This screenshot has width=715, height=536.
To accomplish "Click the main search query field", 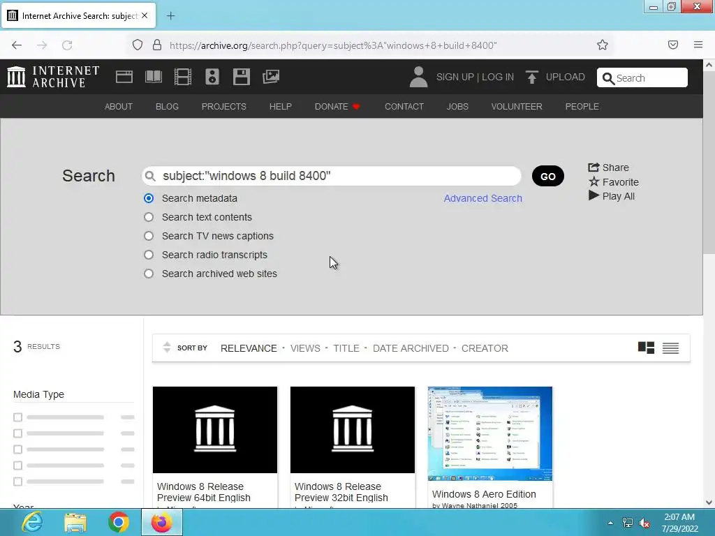I will [x=332, y=176].
